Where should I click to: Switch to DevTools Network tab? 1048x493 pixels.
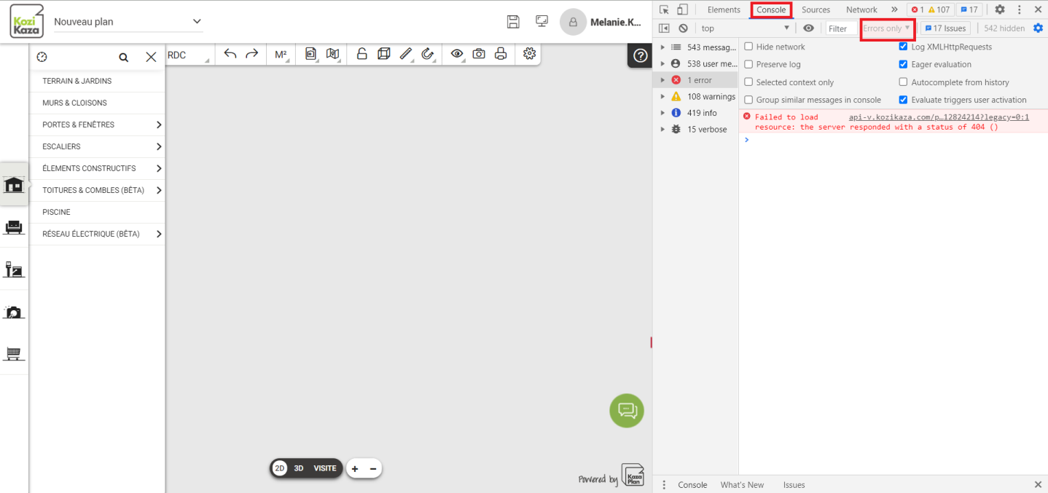click(861, 9)
